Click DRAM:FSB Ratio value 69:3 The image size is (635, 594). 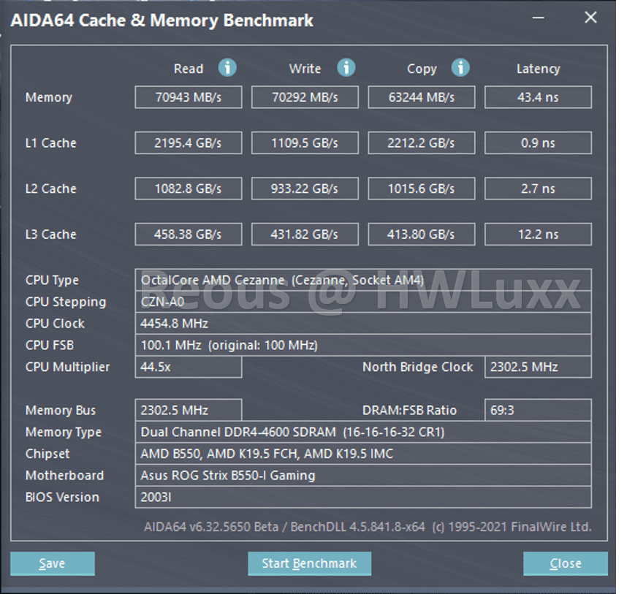point(539,410)
